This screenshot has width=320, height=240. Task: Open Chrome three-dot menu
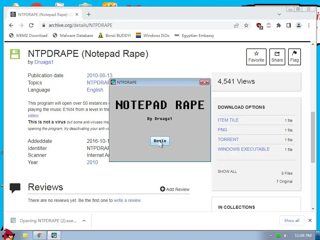coord(309,25)
